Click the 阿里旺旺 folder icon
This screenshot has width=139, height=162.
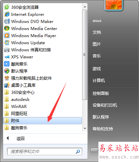click(6, 114)
